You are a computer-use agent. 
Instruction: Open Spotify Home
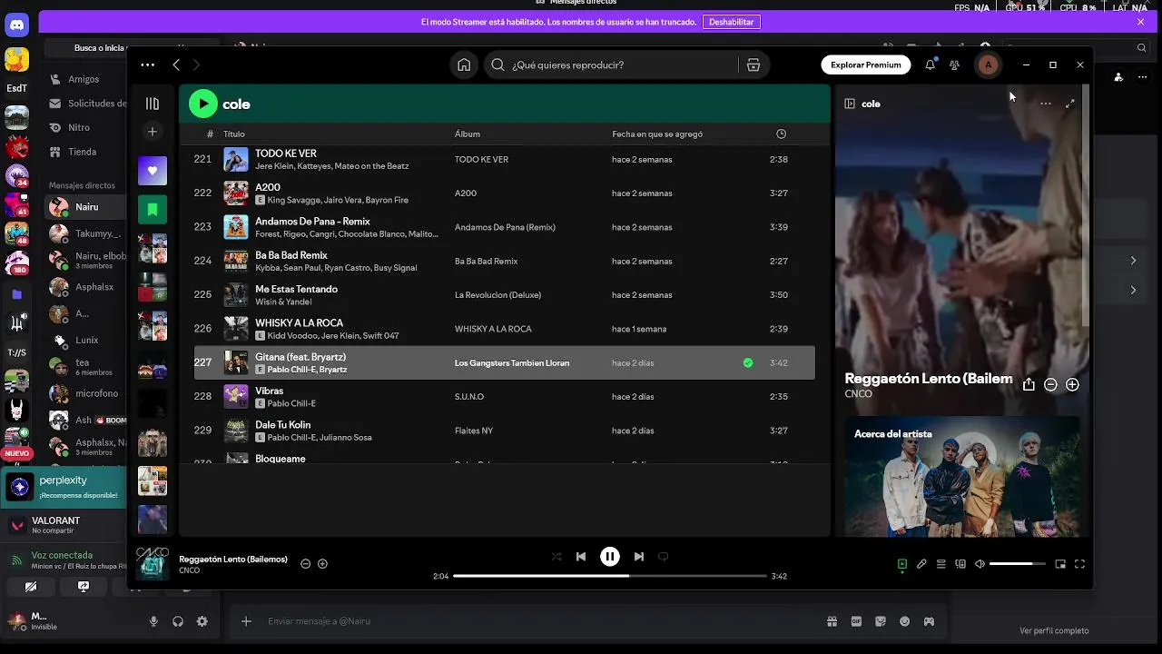click(464, 64)
